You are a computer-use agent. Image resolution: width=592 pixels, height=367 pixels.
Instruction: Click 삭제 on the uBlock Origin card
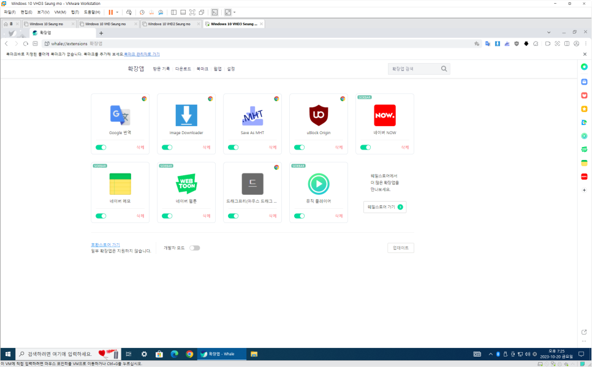(339, 147)
